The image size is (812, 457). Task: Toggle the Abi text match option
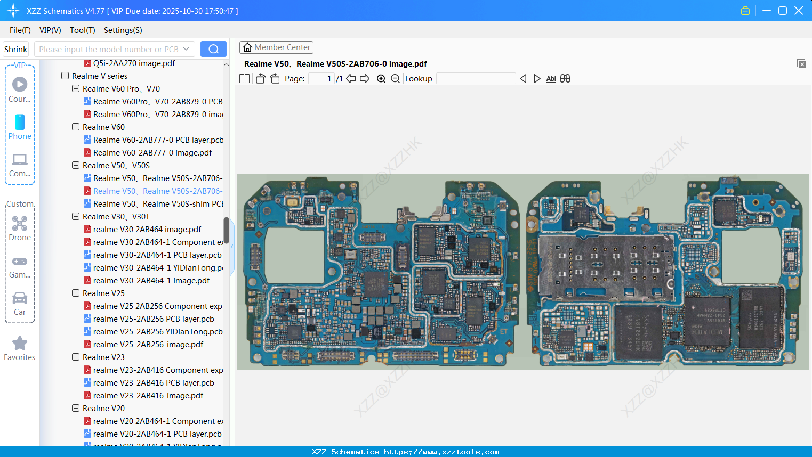[551, 79]
